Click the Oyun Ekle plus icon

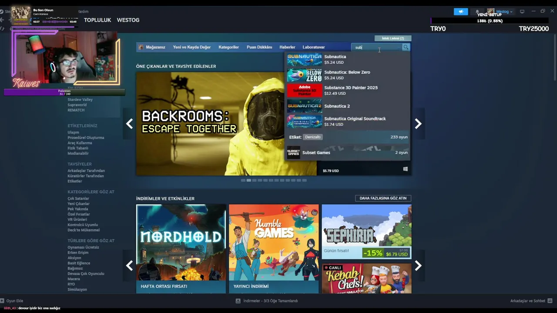coord(3,300)
